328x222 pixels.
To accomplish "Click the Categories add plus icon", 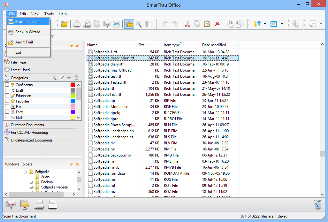I will [69, 78].
